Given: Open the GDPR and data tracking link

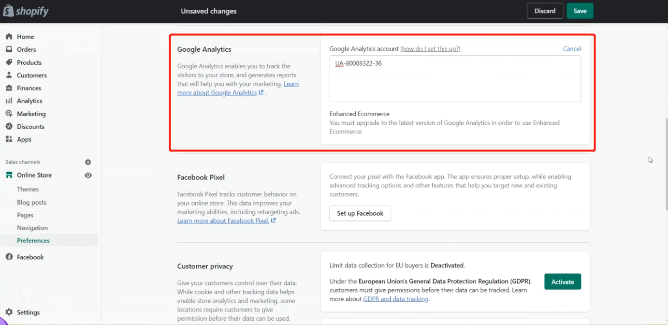Looking at the screenshot, I should point(395,299).
